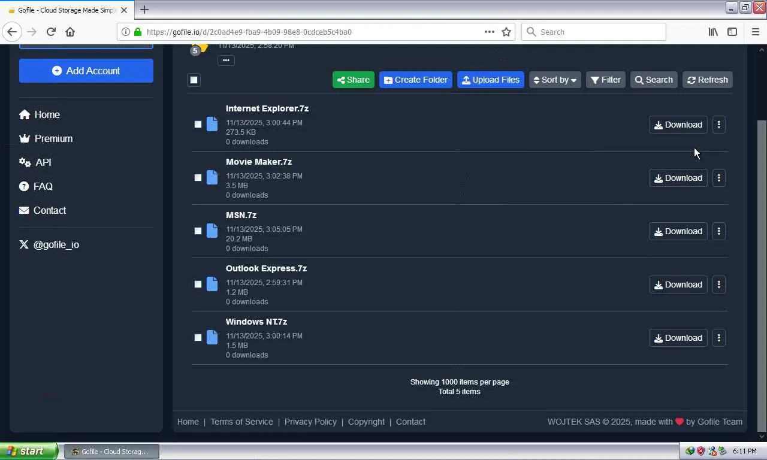Select the checkbox for Outlook Express.7z
Screen dimensions: 767x460
[198, 284]
